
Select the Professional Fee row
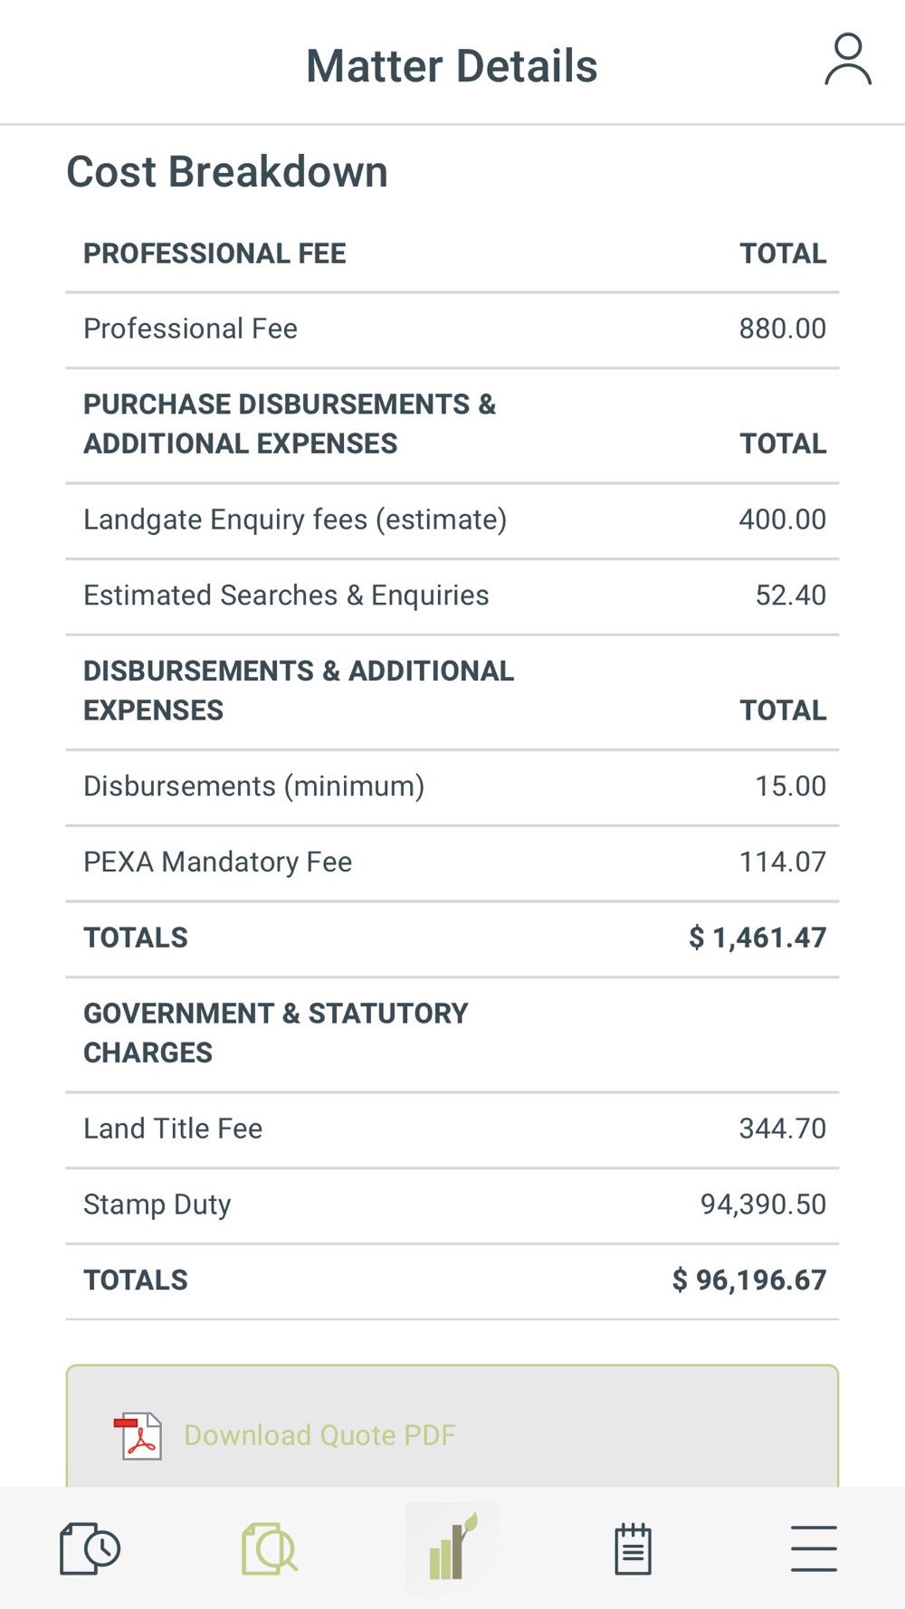[x=452, y=328]
